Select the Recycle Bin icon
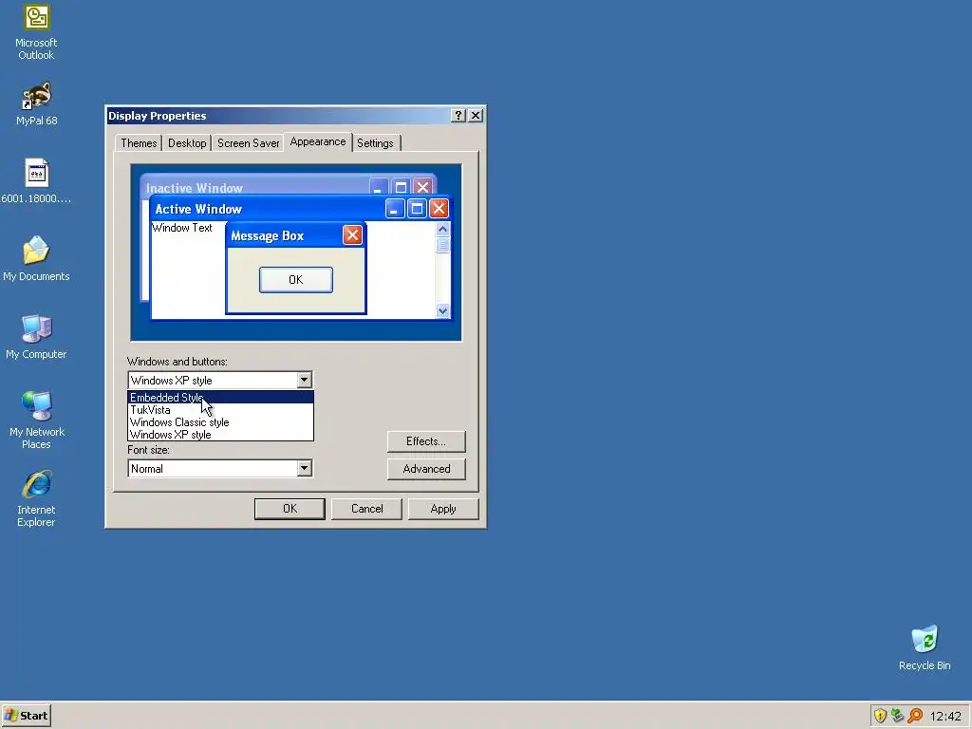Viewport: 972px width, 729px height. 925,647
